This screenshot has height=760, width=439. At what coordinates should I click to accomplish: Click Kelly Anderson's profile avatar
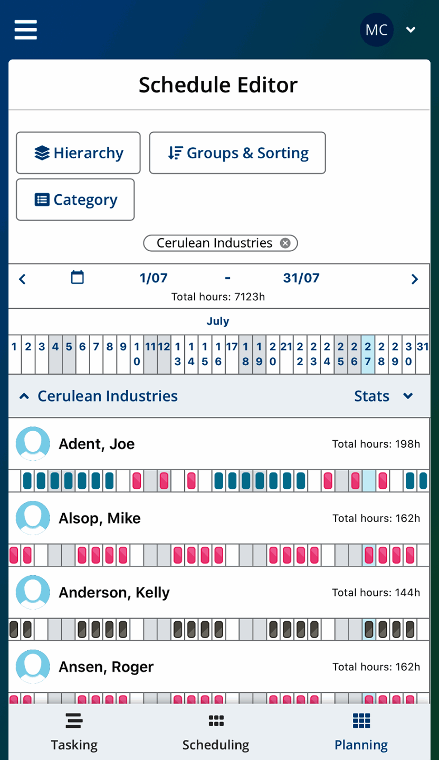coord(33,592)
